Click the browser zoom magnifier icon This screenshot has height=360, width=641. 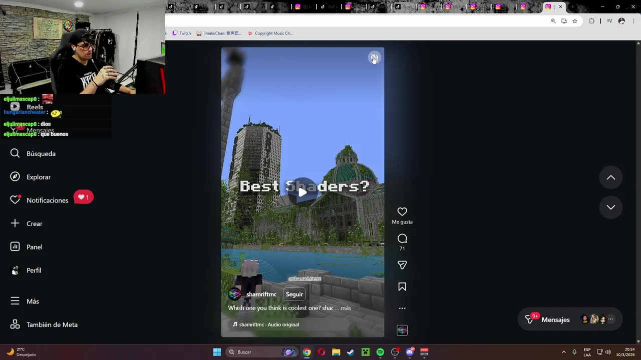coord(553,21)
